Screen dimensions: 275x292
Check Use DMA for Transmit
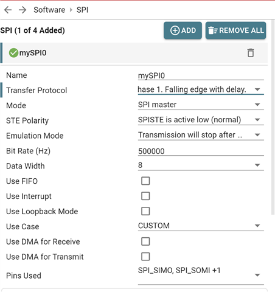pos(145,257)
